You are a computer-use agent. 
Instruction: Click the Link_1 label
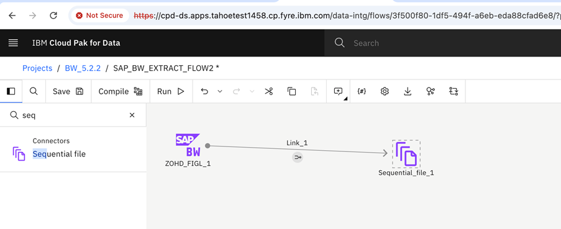pyautogui.click(x=297, y=143)
